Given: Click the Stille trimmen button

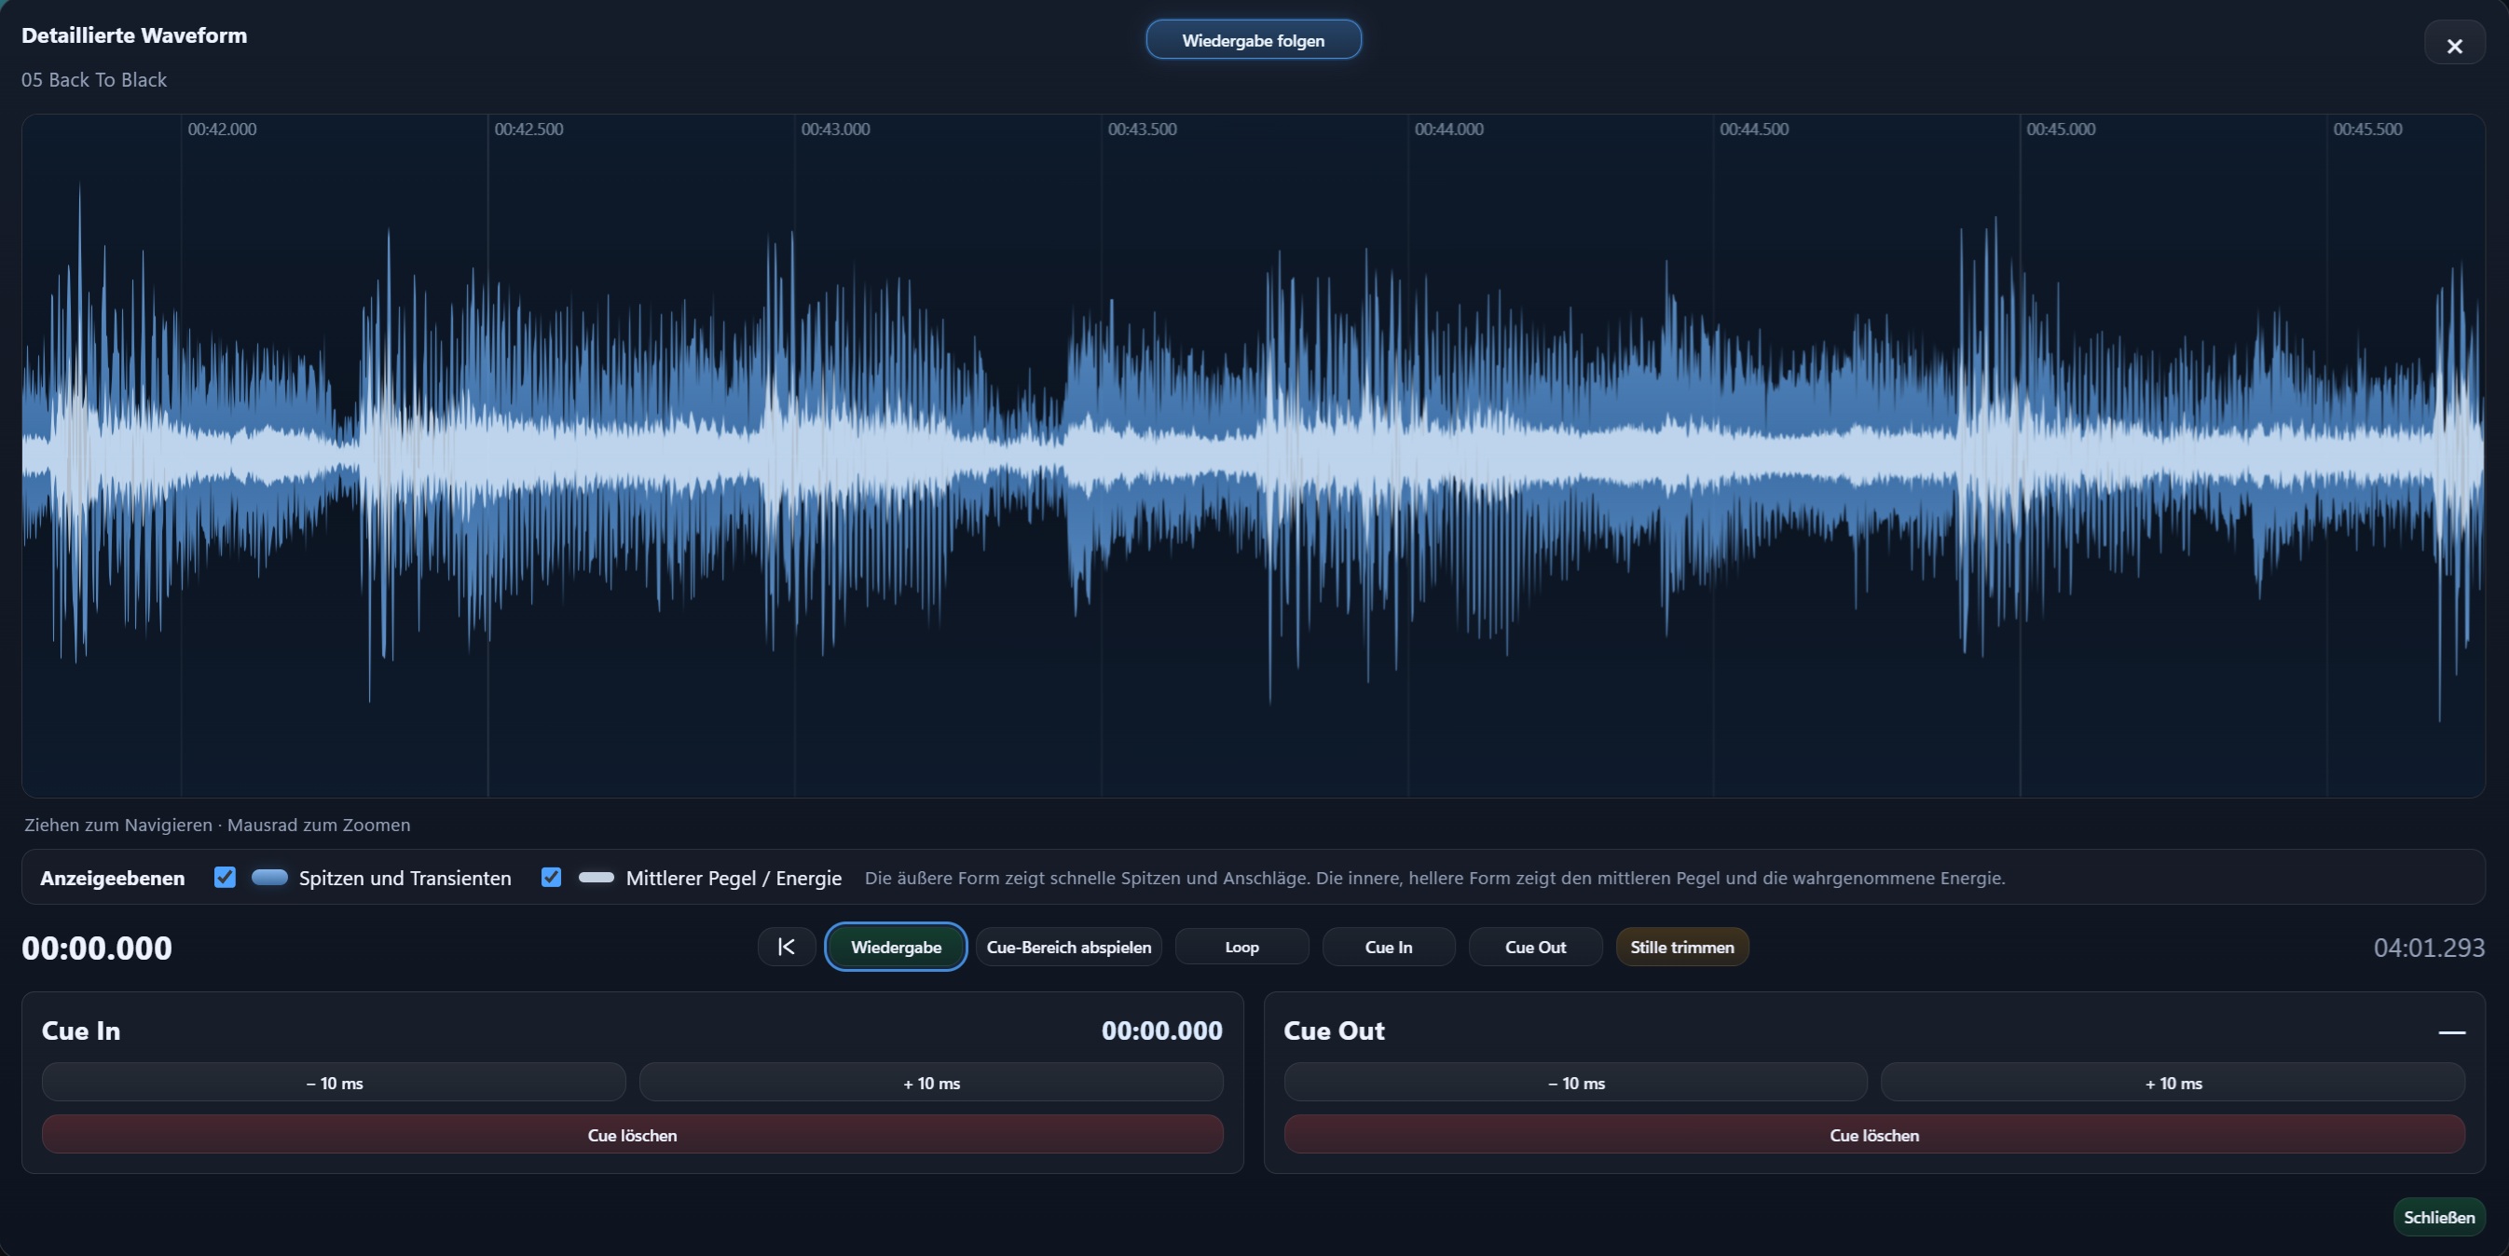Looking at the screenshot, I should click(1682, 947).
